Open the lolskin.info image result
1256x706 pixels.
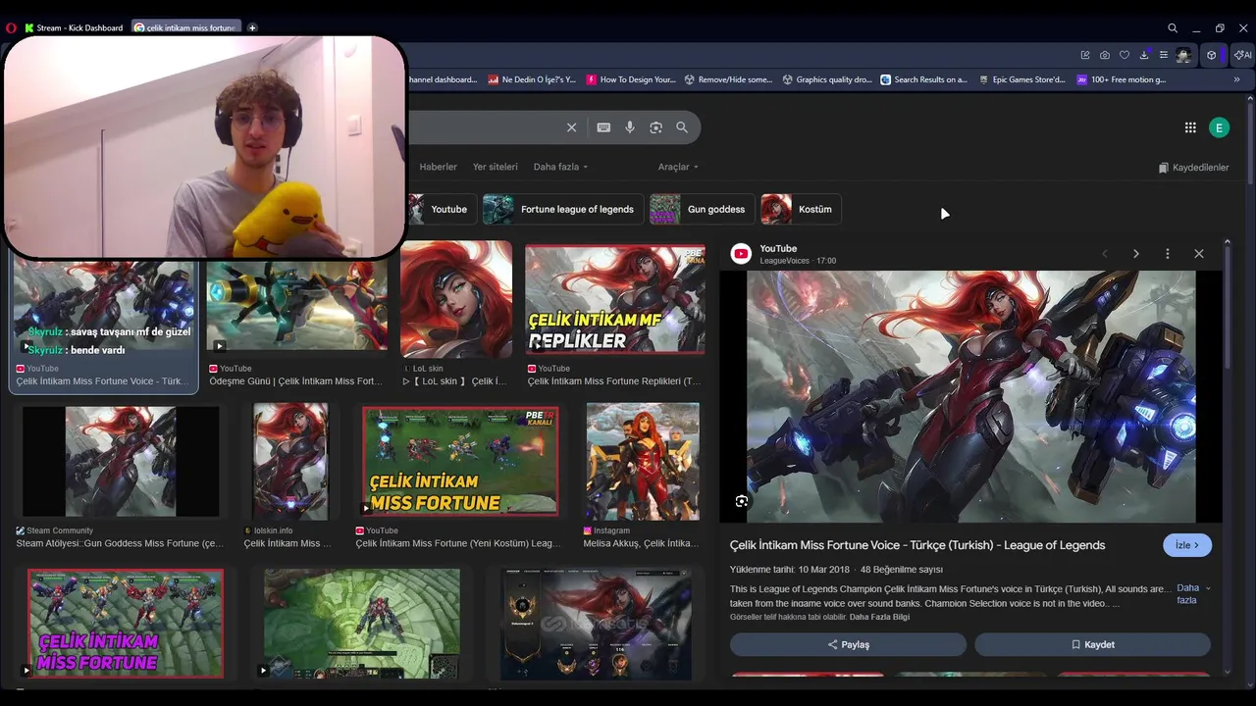click(290, 462)
